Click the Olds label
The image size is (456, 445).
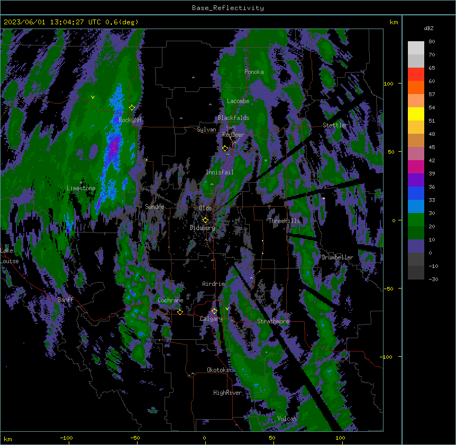[x=205, y=208]
